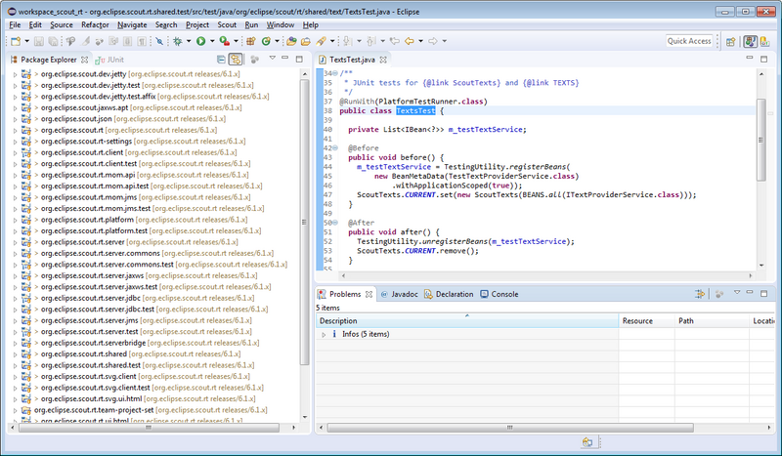
Task: Switch to the Javadoc tab
Action: [x=400, y=294]
